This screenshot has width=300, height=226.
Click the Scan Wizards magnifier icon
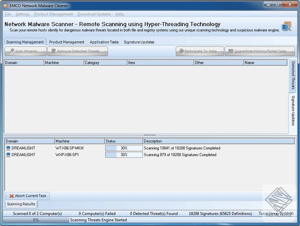click(x=12, y=51)
